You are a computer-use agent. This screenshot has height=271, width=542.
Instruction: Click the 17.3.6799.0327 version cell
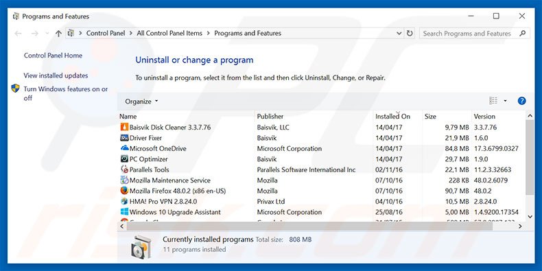496,149
